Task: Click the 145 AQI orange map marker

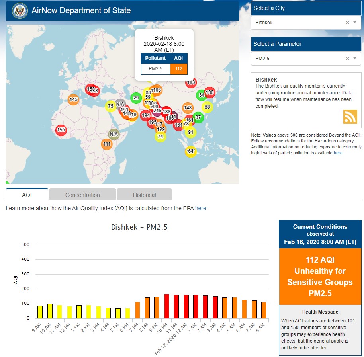Action: point(73,99)
